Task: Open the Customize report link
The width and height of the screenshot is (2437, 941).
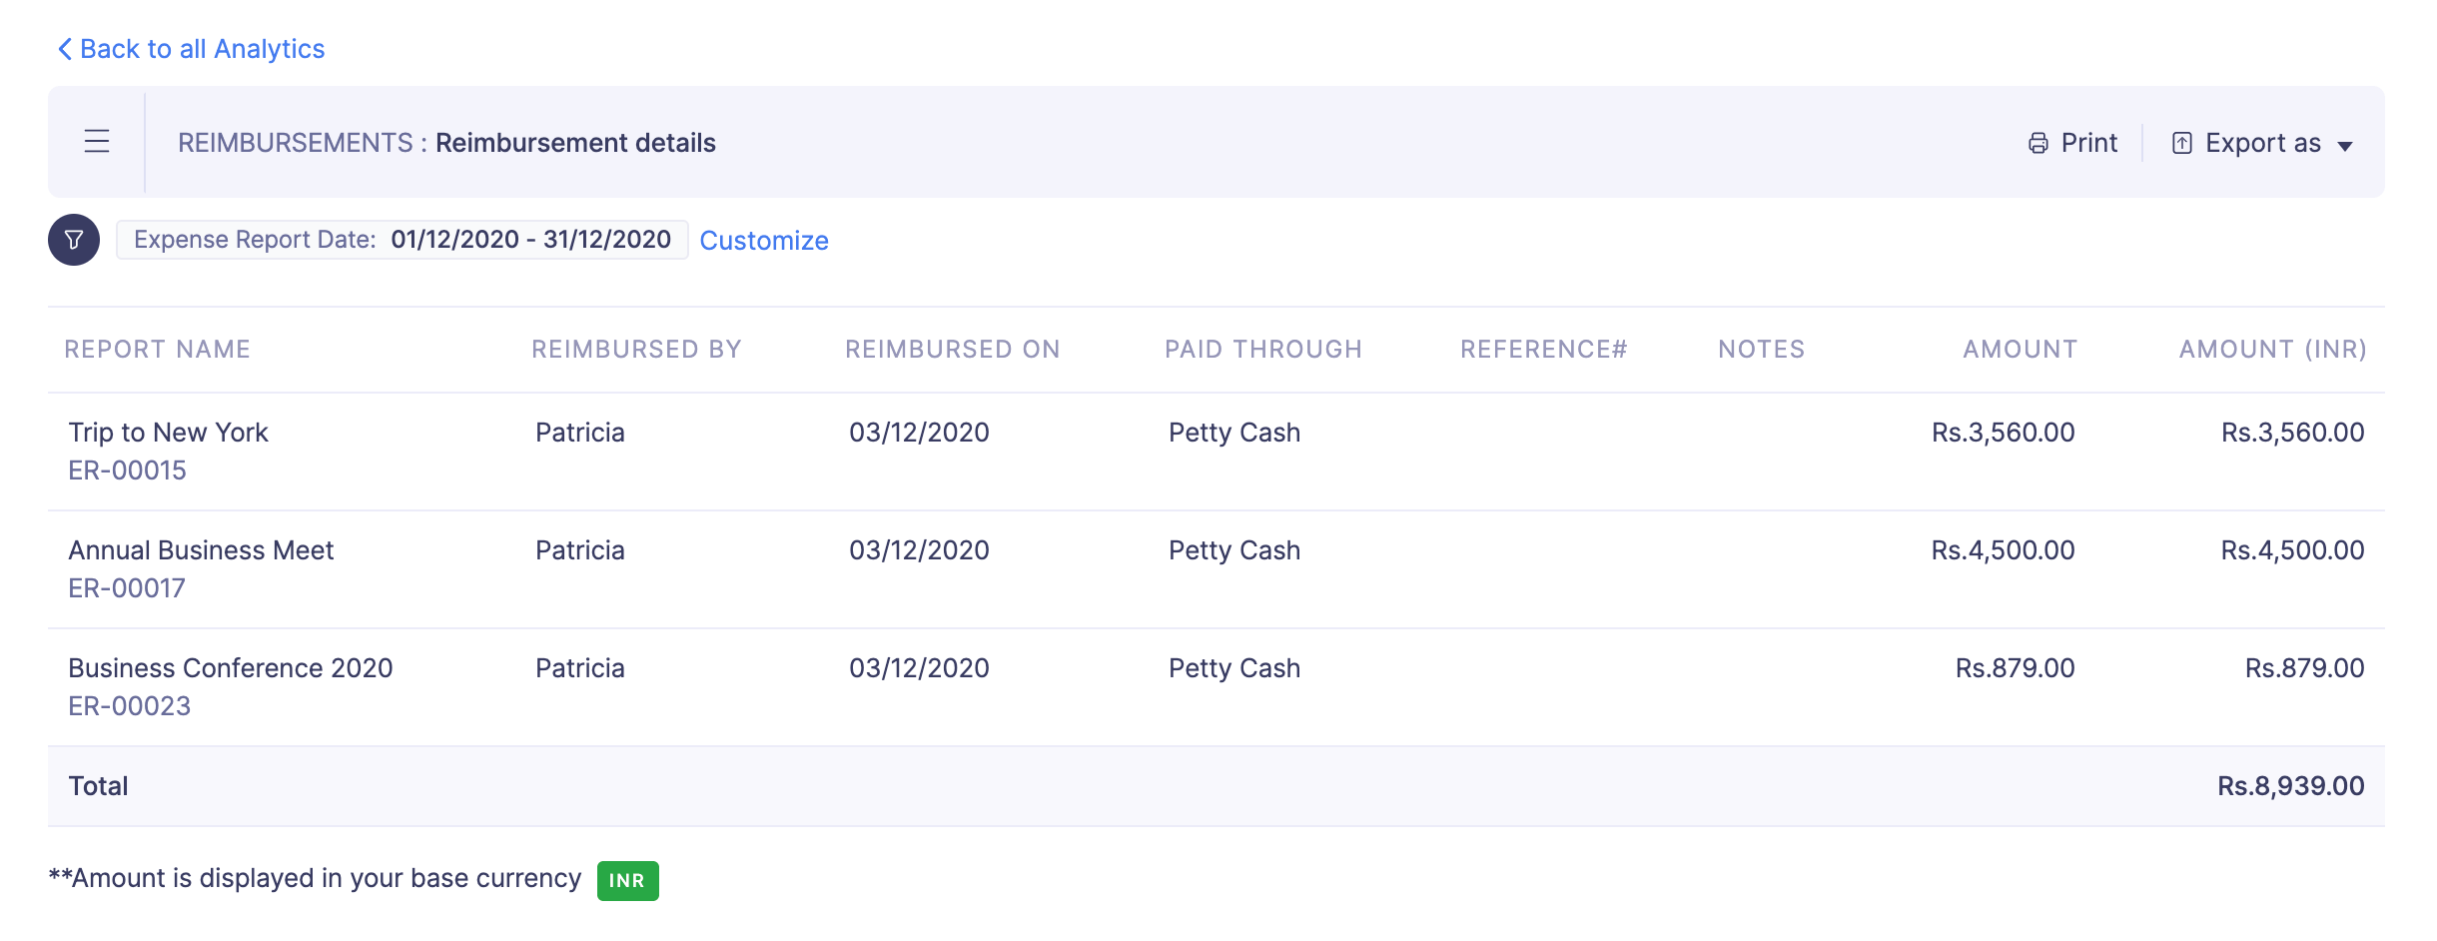Action: pos(764,241)
